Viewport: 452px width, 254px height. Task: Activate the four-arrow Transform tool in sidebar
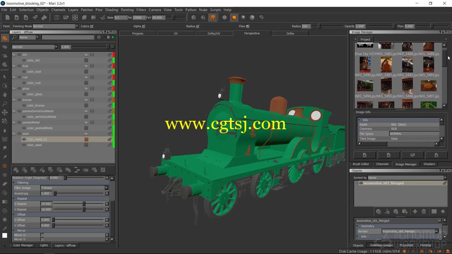(x=5, y=112)
